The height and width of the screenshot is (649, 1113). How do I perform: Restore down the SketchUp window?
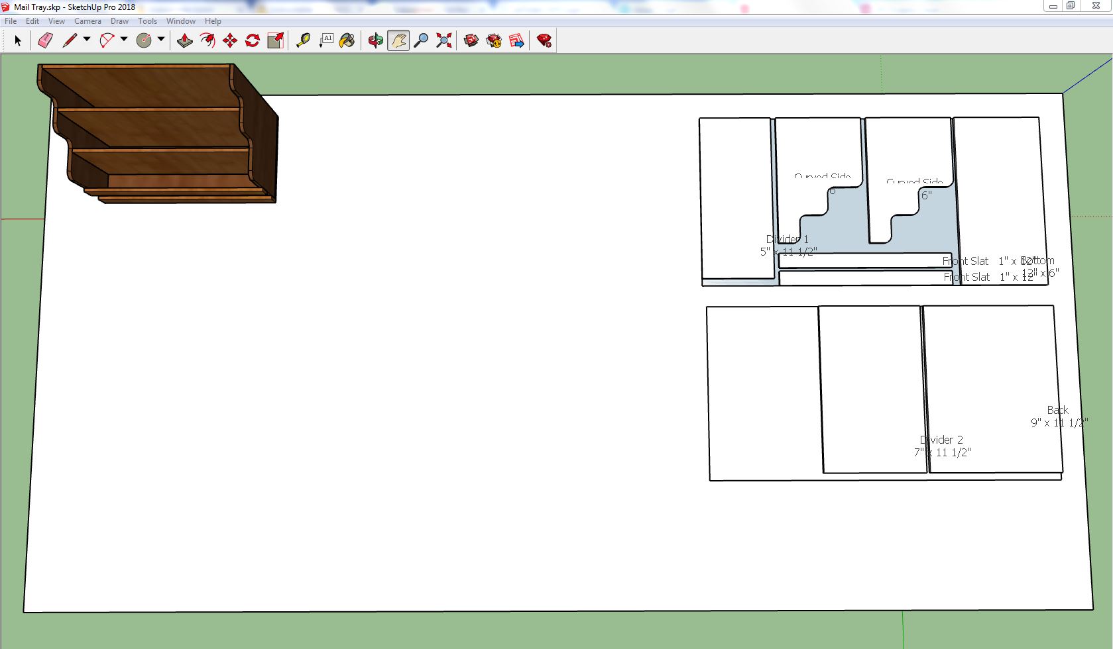[1071, 6]
